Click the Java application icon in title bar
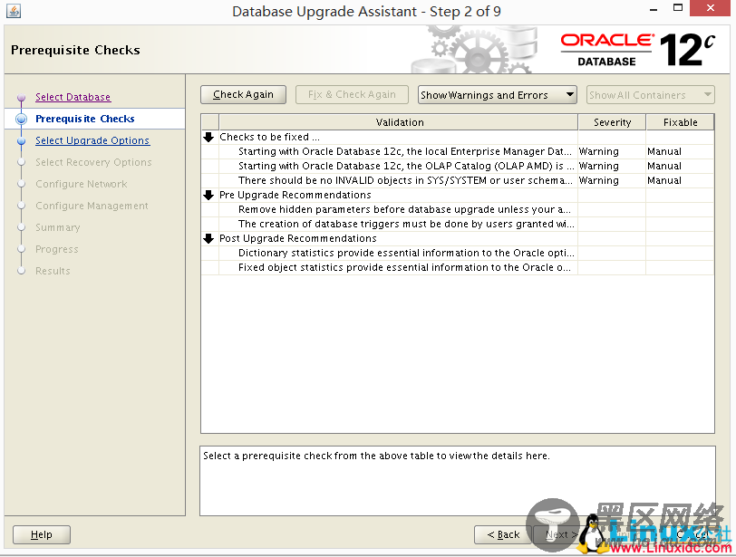The height and width of the screenshot is (557, 736). tap(14, 10)
